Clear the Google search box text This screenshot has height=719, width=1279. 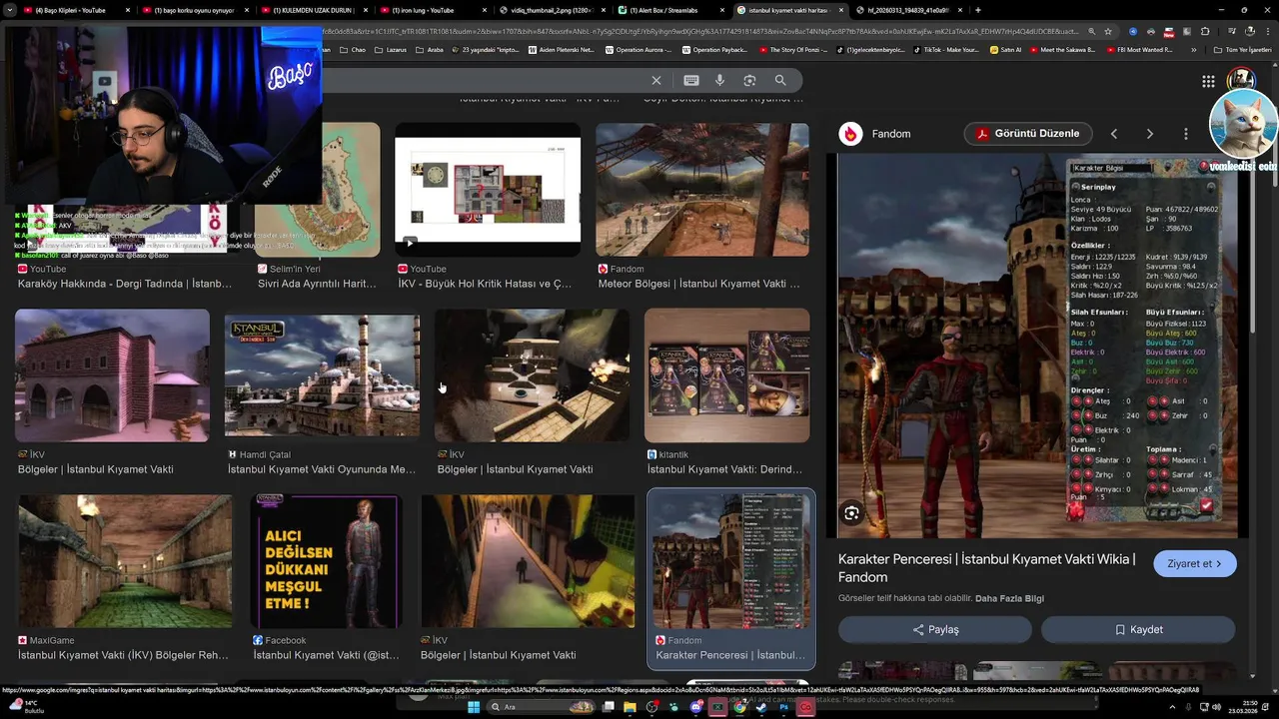656,80
